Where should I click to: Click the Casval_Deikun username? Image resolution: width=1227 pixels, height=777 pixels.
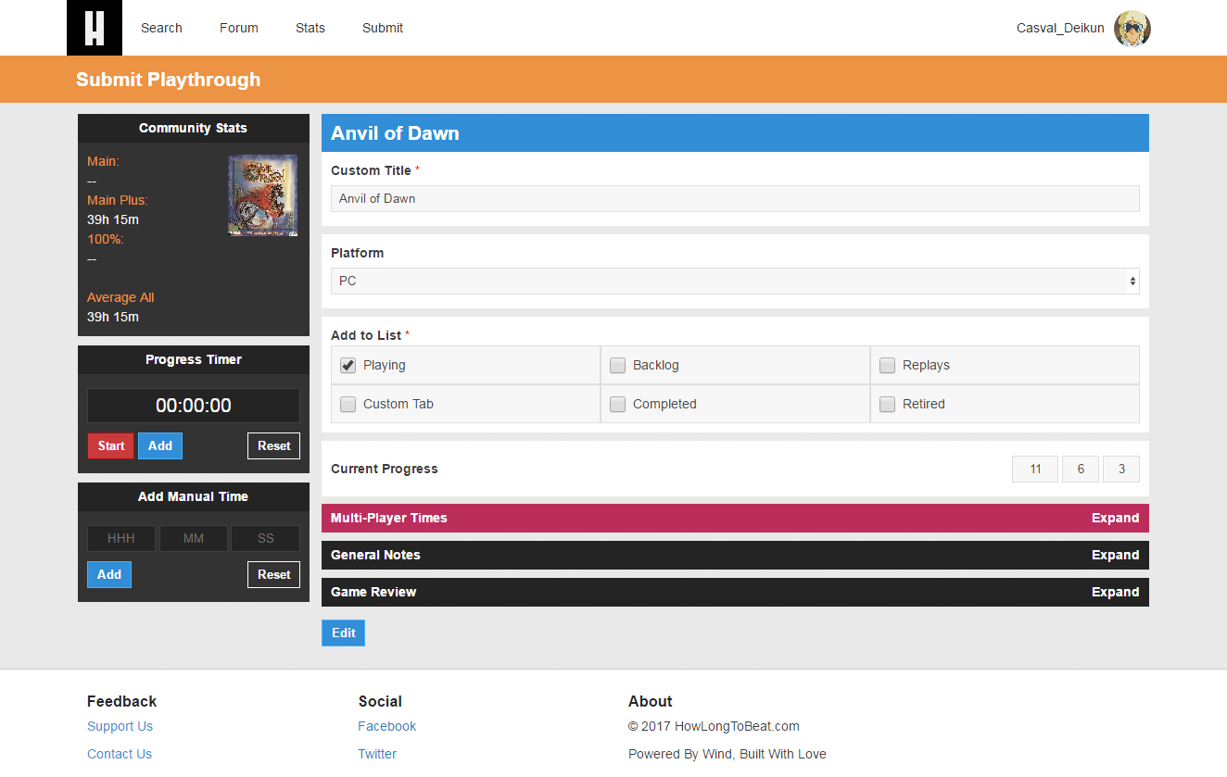click(1060, 28)
